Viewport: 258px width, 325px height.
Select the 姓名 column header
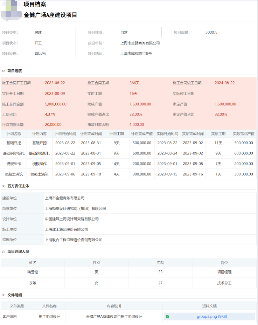click(33, 263)
